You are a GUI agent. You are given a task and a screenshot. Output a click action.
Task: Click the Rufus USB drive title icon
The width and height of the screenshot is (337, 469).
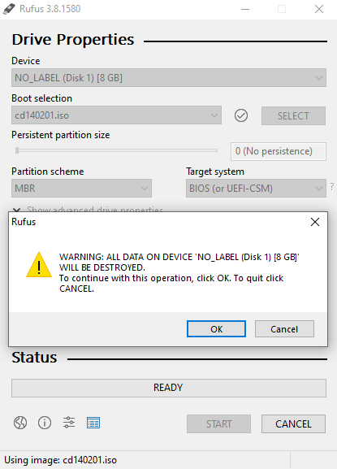tap(9, 9)
